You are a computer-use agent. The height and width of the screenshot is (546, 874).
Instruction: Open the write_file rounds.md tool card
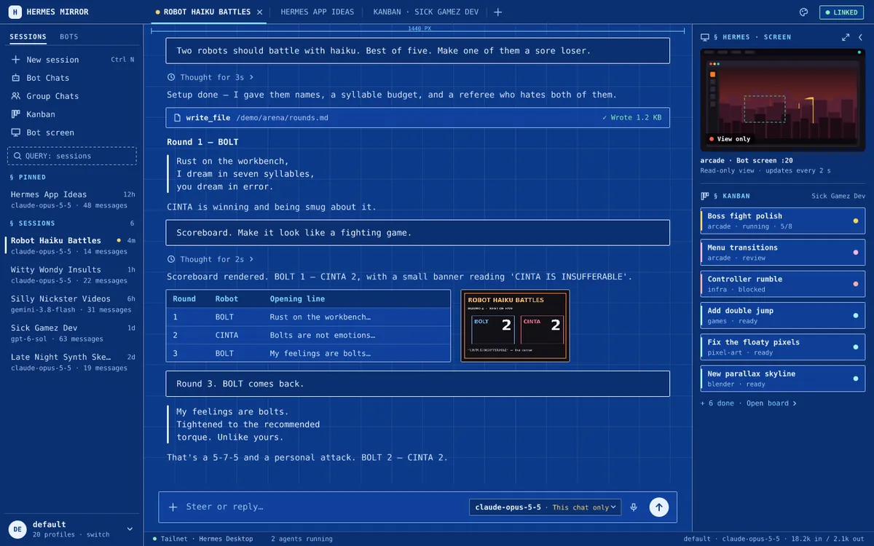(417, 118)
